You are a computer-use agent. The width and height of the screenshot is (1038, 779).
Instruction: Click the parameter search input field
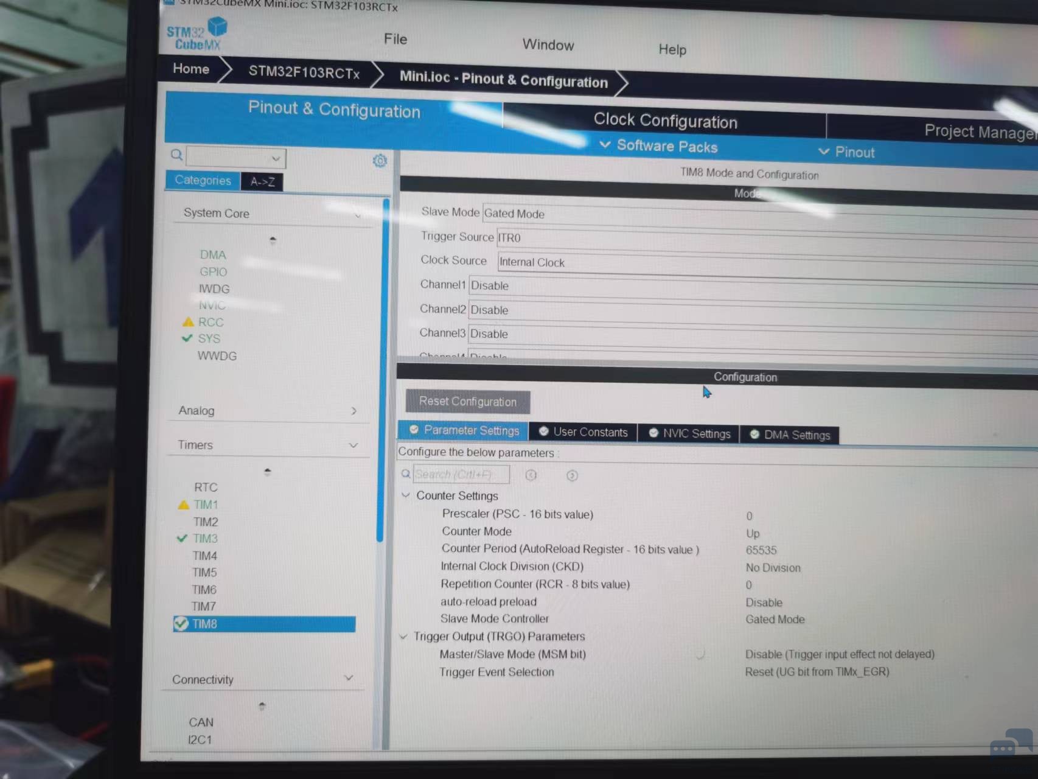pyautogui.click(x=461, y=474)
